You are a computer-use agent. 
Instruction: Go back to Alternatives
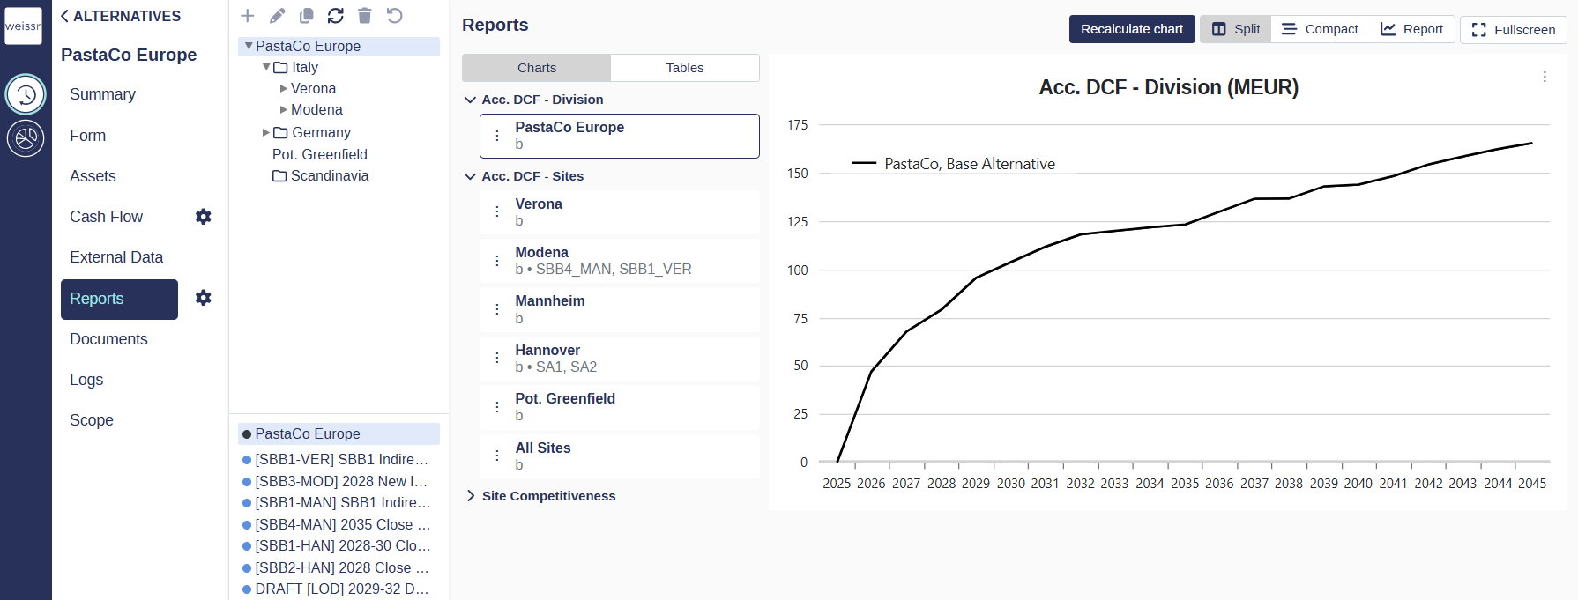(x=121, y=16)
